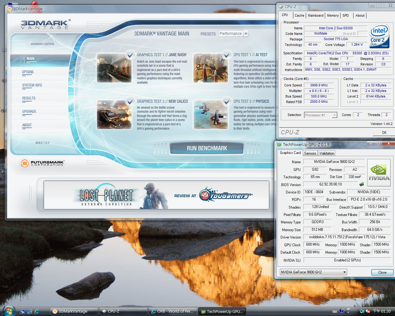This screenshot has height=316, width=395.
Task: Switch to About tab in CPU-Z
Action: [360, 15]
